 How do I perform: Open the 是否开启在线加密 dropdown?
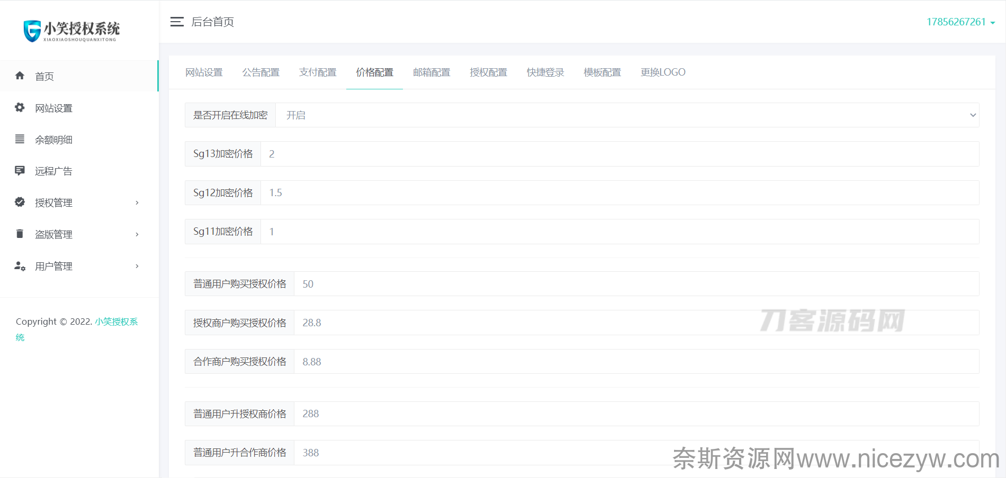click(x=627, y=115)
